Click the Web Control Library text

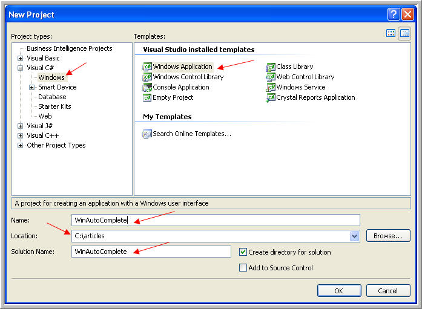point(305,77)
